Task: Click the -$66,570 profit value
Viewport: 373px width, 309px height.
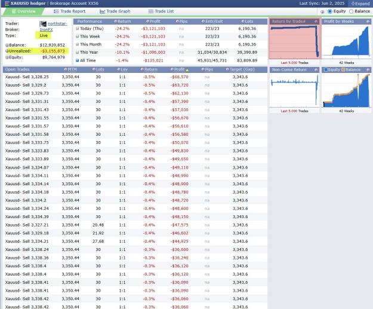Action: tap(180, 77)
